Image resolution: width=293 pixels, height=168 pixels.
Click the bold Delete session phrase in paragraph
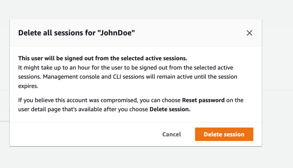(x=169, y=109)
